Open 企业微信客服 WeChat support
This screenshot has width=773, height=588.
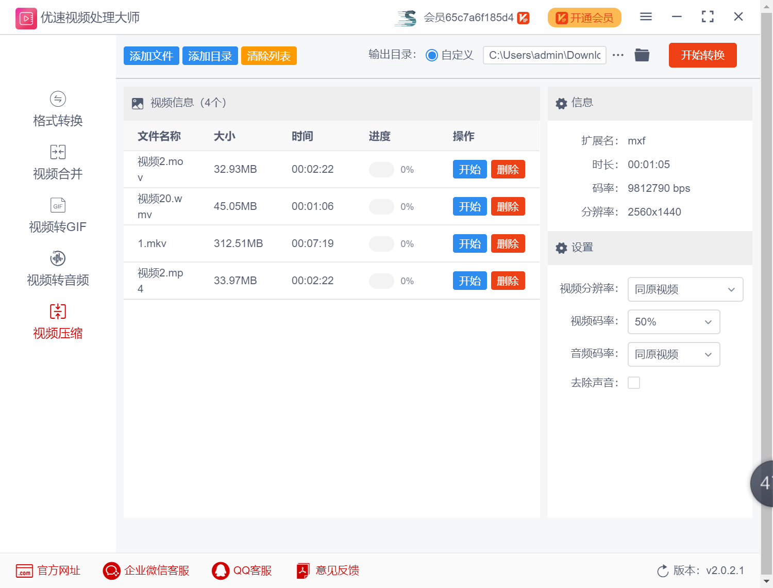tap(111, 570)
